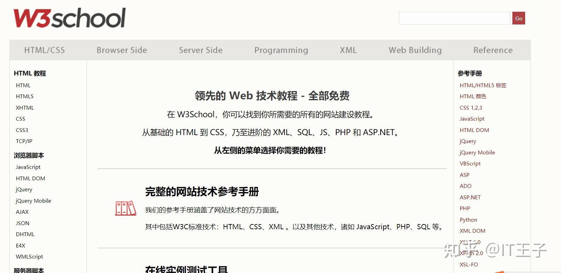
Task: Click the 领先的 Web 技术教程 - 全部免费 headline
Action: click(272, 95)
